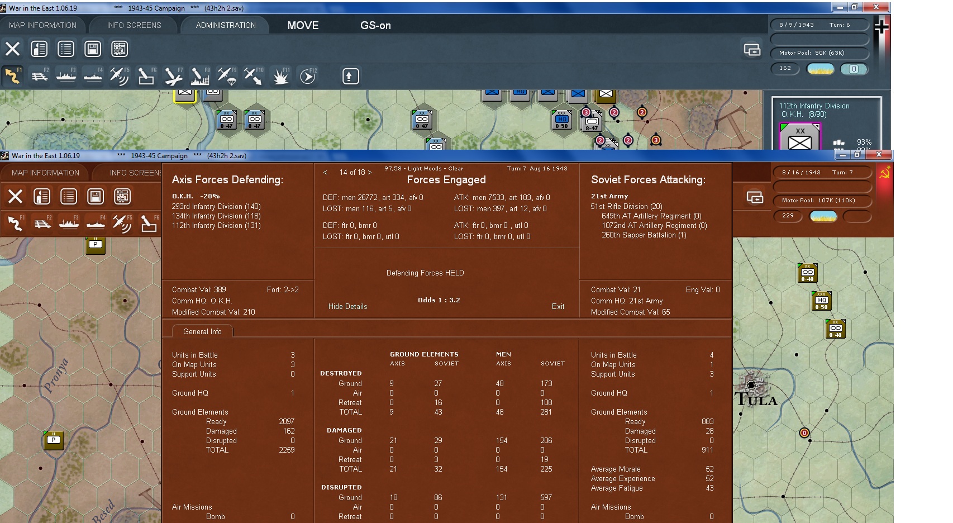Click the German cross flag icon
The width and height of the screenshot is (953, 523).
click(881, 26)
